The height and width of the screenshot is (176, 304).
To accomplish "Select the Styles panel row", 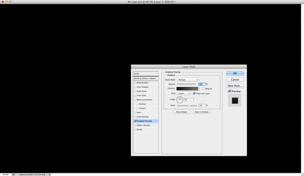I will pos(146,74).
